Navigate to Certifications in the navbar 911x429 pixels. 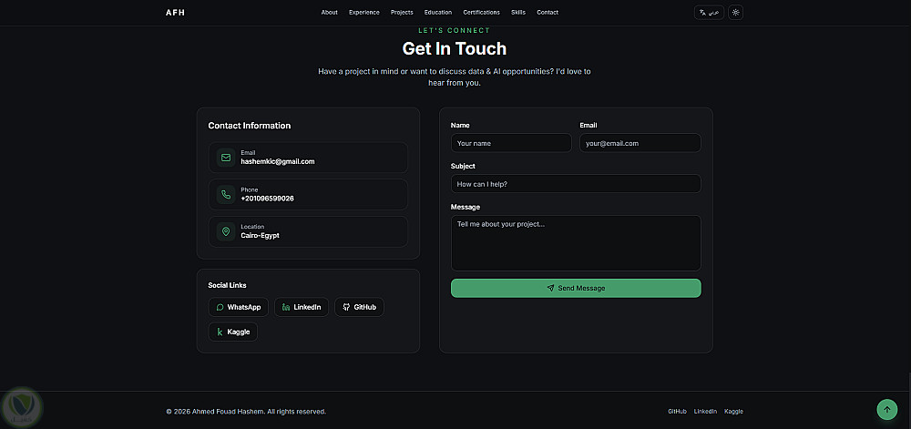coord(481,12)
